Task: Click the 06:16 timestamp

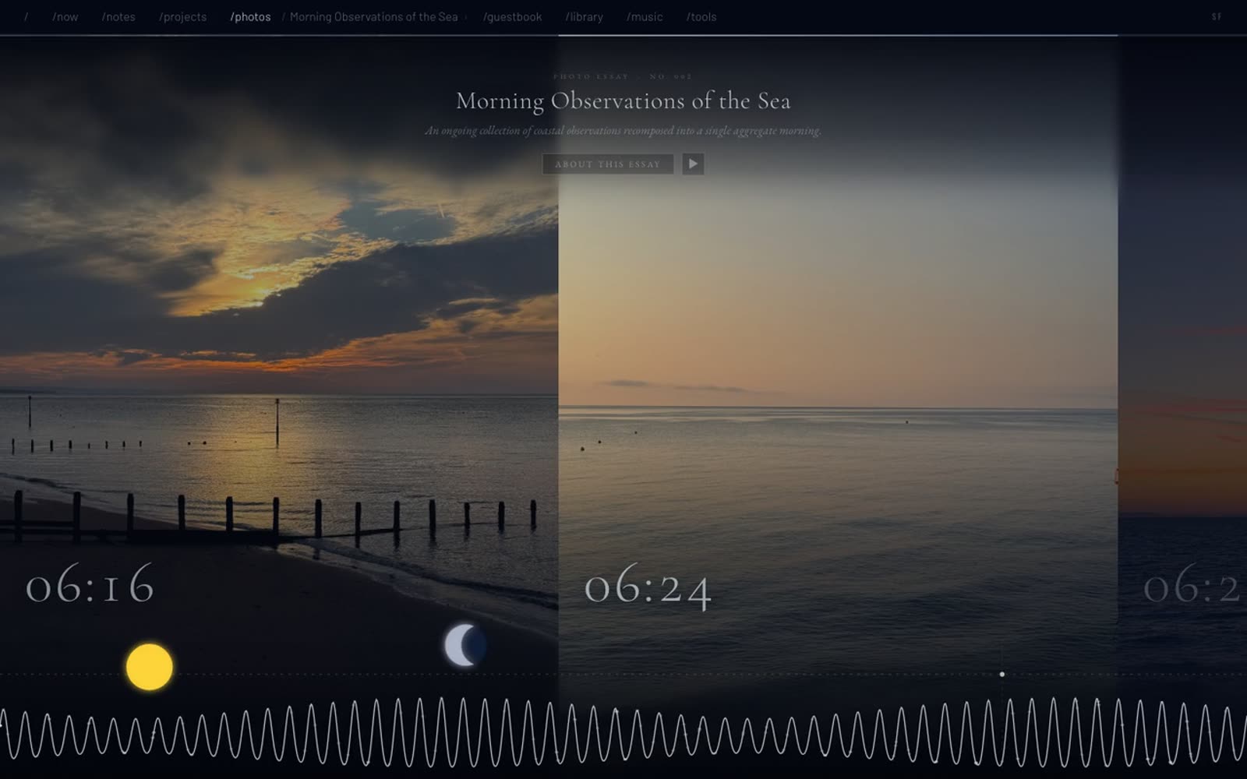Action: [x=90, y=585]
